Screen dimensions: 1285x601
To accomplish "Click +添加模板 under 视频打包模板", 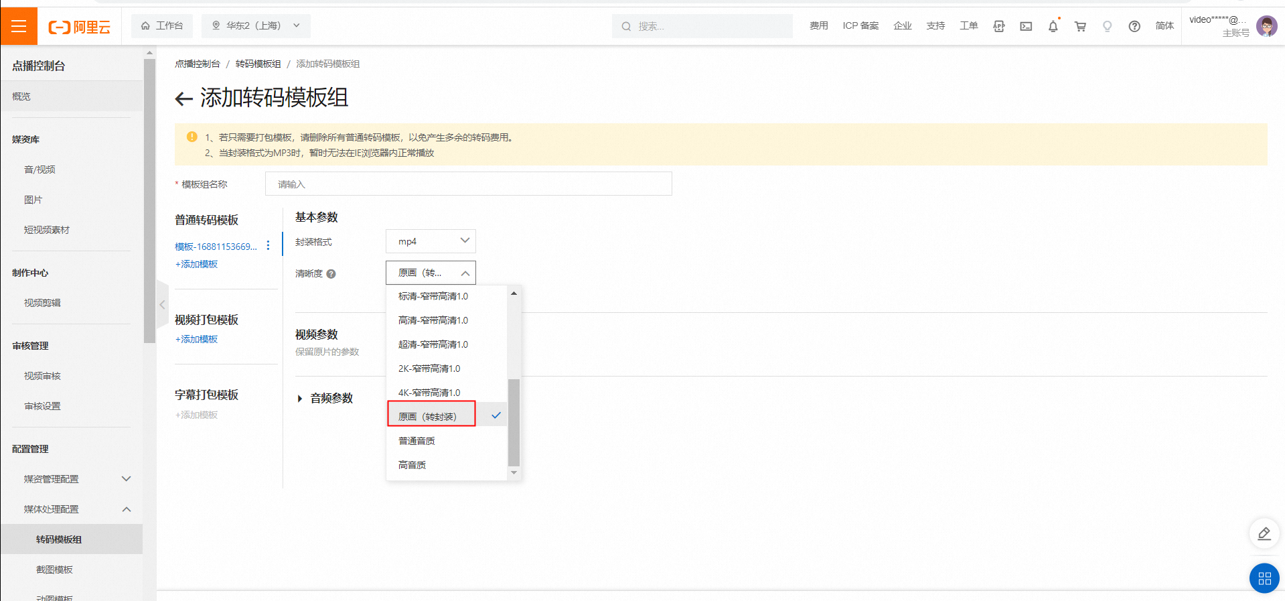I will point(196,339).
